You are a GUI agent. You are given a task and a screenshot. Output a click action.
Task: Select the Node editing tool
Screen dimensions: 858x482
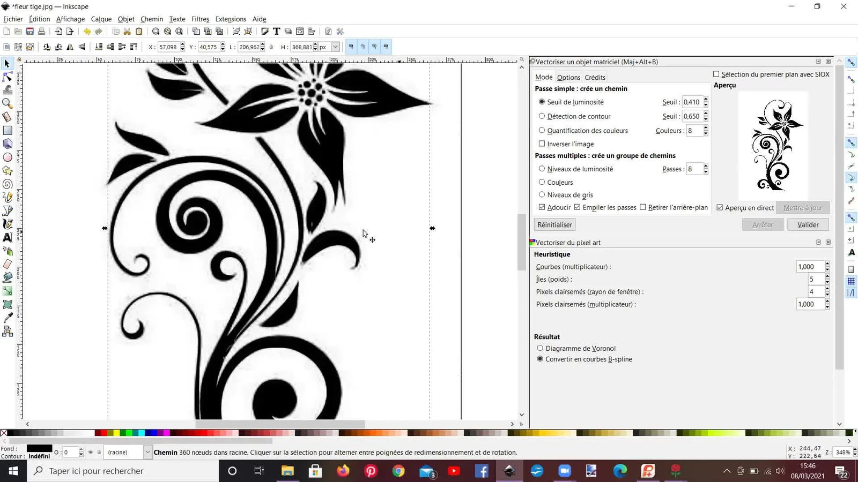pyautogui.click(x=8, y=77)
